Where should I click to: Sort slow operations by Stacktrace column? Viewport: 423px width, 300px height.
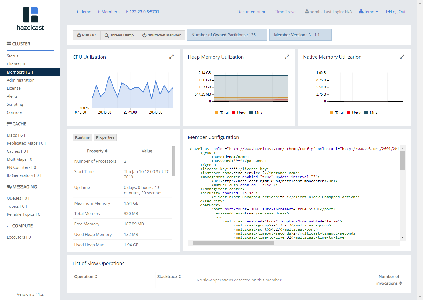click(169, 277)
